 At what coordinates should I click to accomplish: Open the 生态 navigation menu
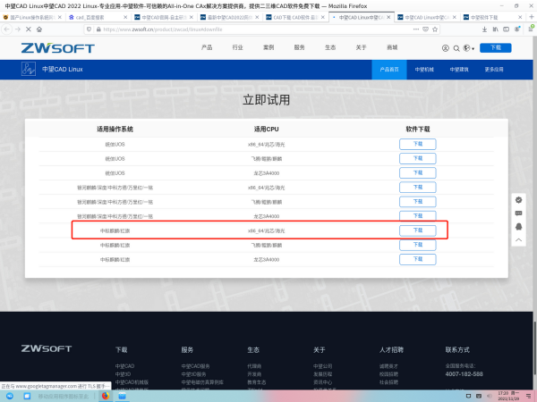pos(330,47)
